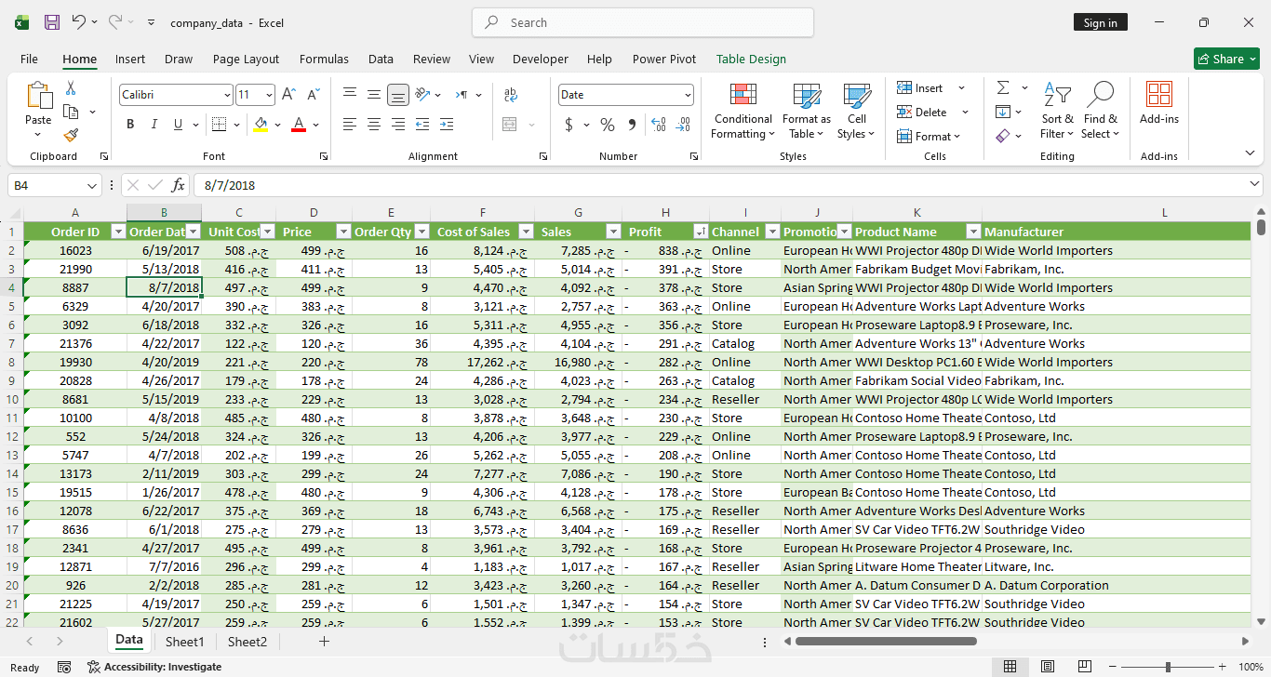Click the Share button
The image size is (1271, 677).
coord(1226,59)
